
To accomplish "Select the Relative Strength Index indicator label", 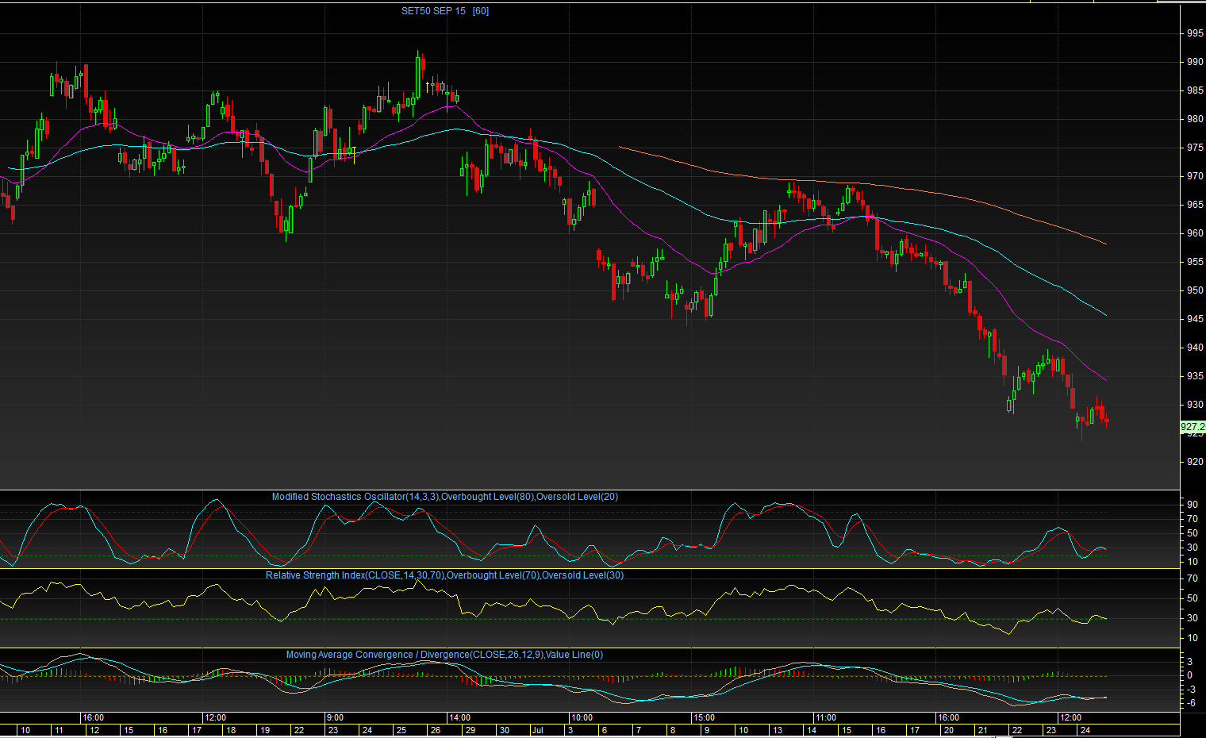I will (x=445, y=575).
